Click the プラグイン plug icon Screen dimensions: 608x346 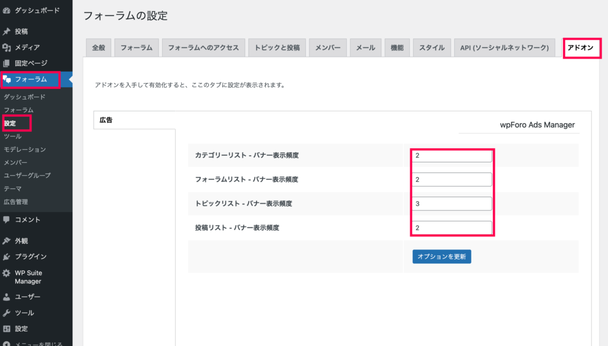click(7, 257)
